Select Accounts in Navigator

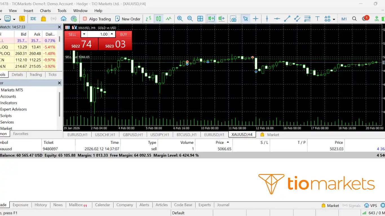pyautogui.click(x=8, y=96)
